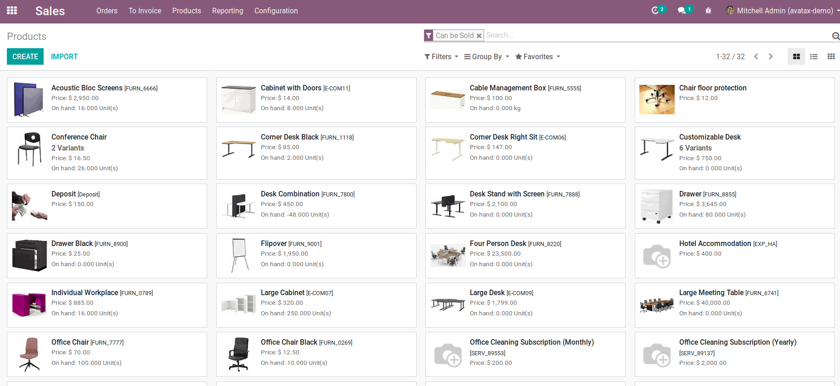Open the activities clock icon

[x=655, y=11]
